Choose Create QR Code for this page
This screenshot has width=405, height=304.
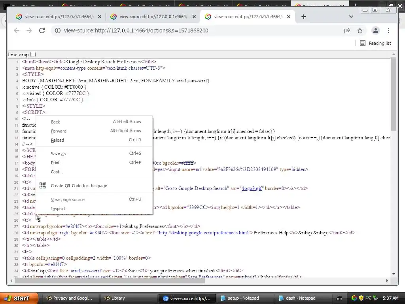tap(94, 186)
